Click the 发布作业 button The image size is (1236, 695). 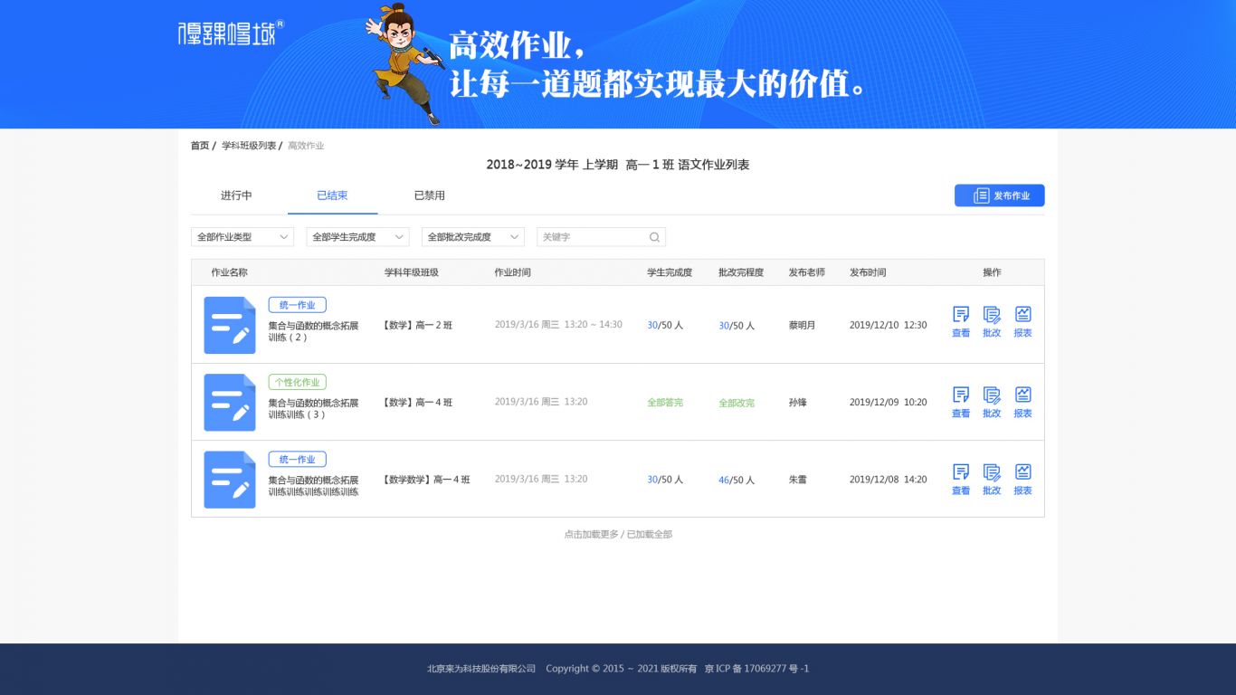tap(999, 195)
